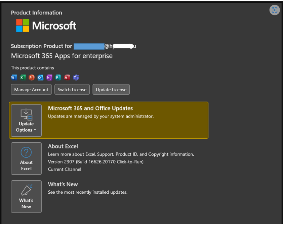Open Manage Account
This screenshot has height=225, width=283.
pyautogui.click(x=31, y=90)
